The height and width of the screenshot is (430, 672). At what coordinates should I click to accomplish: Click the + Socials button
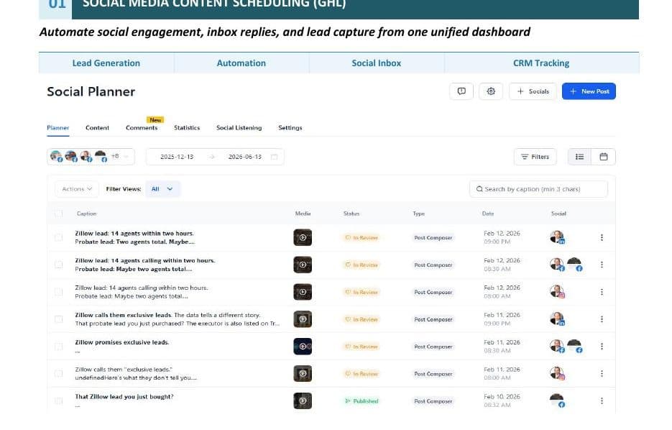[533, 91]
